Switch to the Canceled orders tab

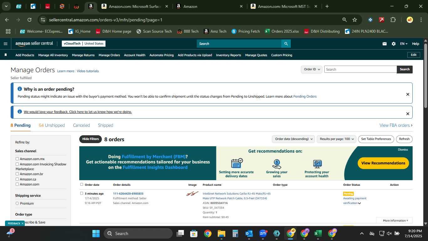(81, 125)
